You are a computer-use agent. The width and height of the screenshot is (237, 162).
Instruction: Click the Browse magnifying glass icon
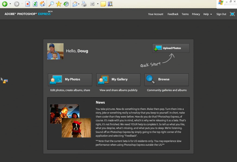(151, 79)
